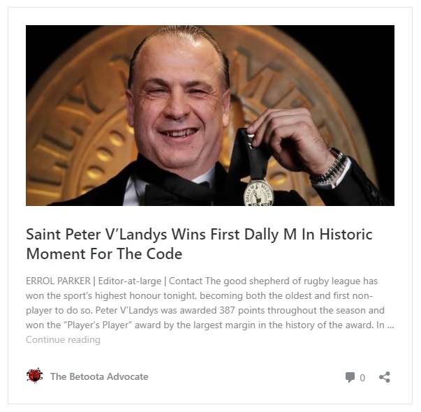Click the comment count number 0
The image size is (421, 412).
pos(362,378)
